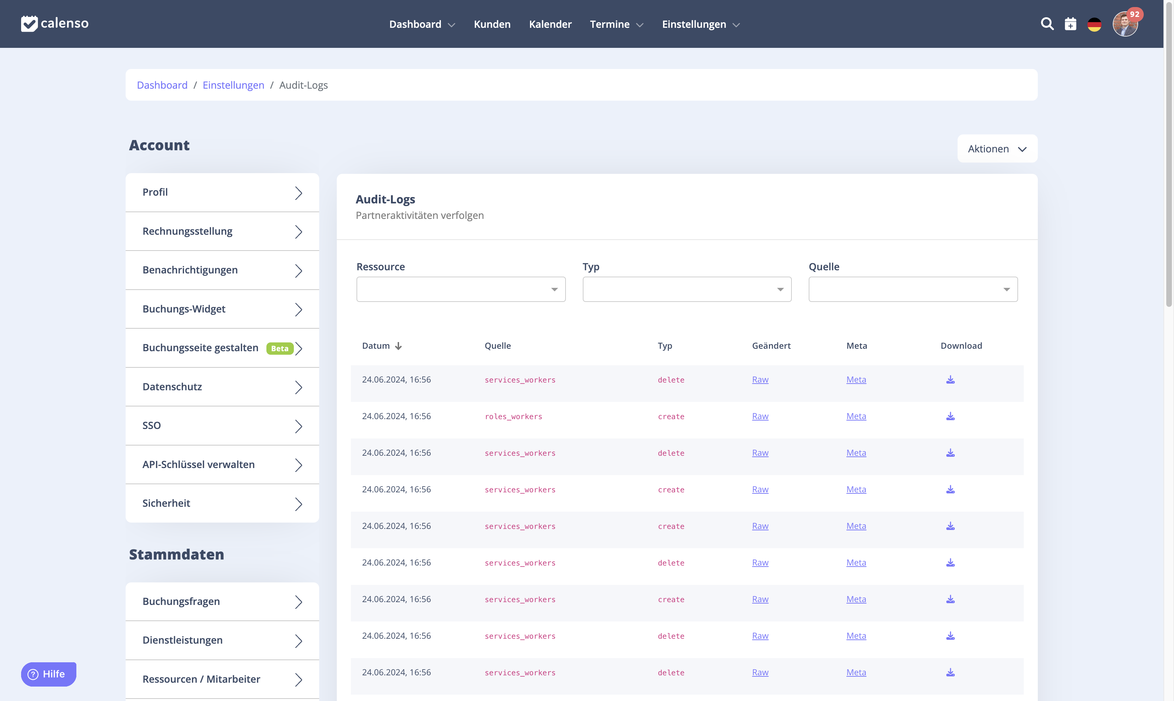Open the Hilfe help button
The image size is (1174, 701).
48,674
